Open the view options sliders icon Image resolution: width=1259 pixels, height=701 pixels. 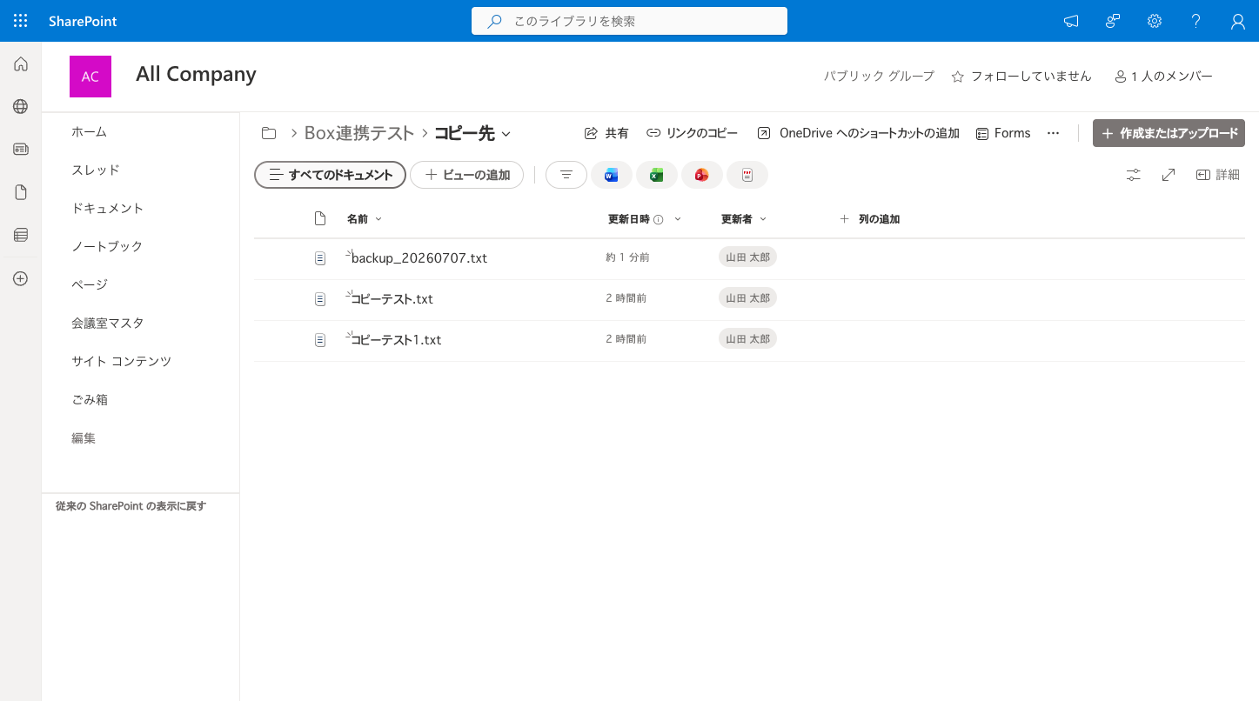[1133, 175]
